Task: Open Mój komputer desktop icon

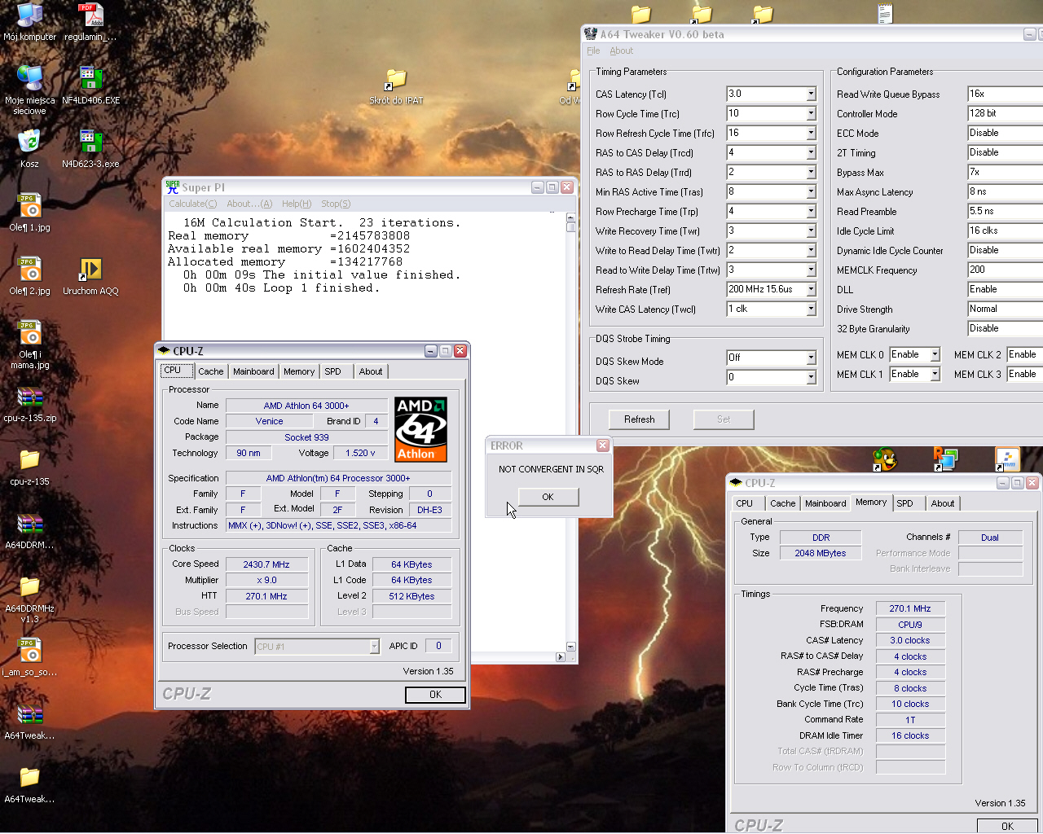Action: pos(30,15)
